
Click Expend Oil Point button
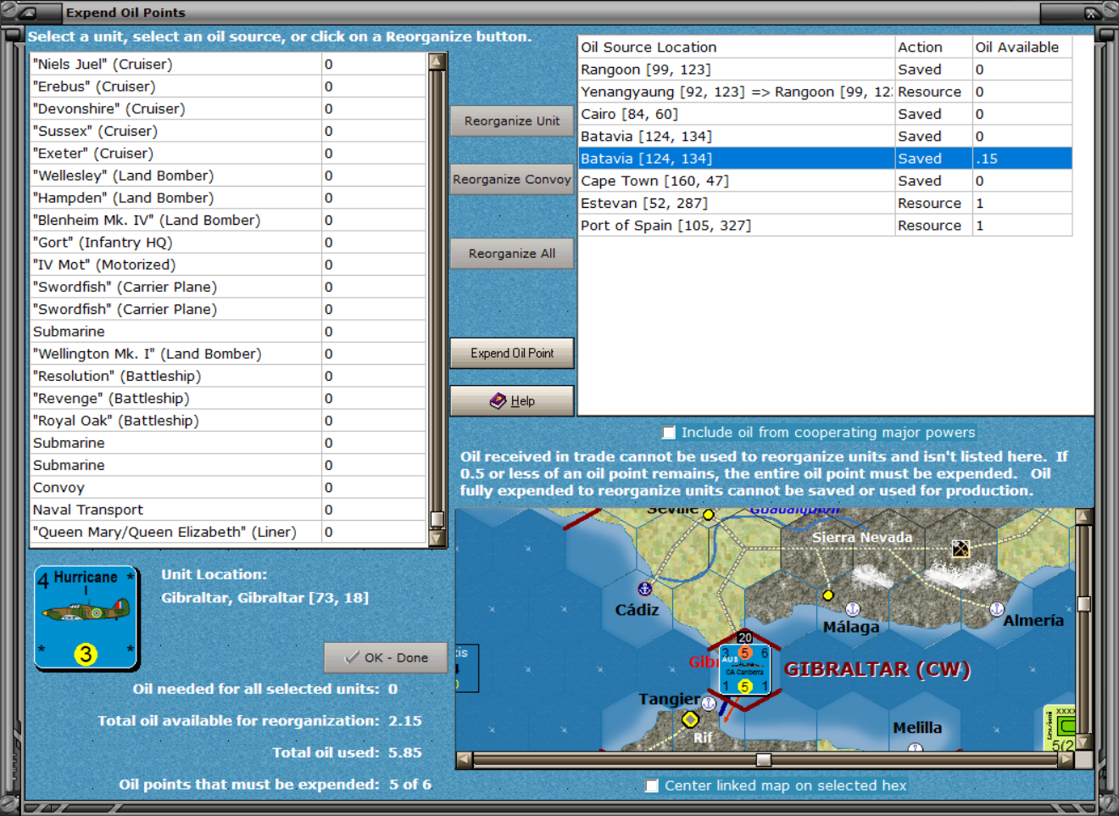point(512,353)
